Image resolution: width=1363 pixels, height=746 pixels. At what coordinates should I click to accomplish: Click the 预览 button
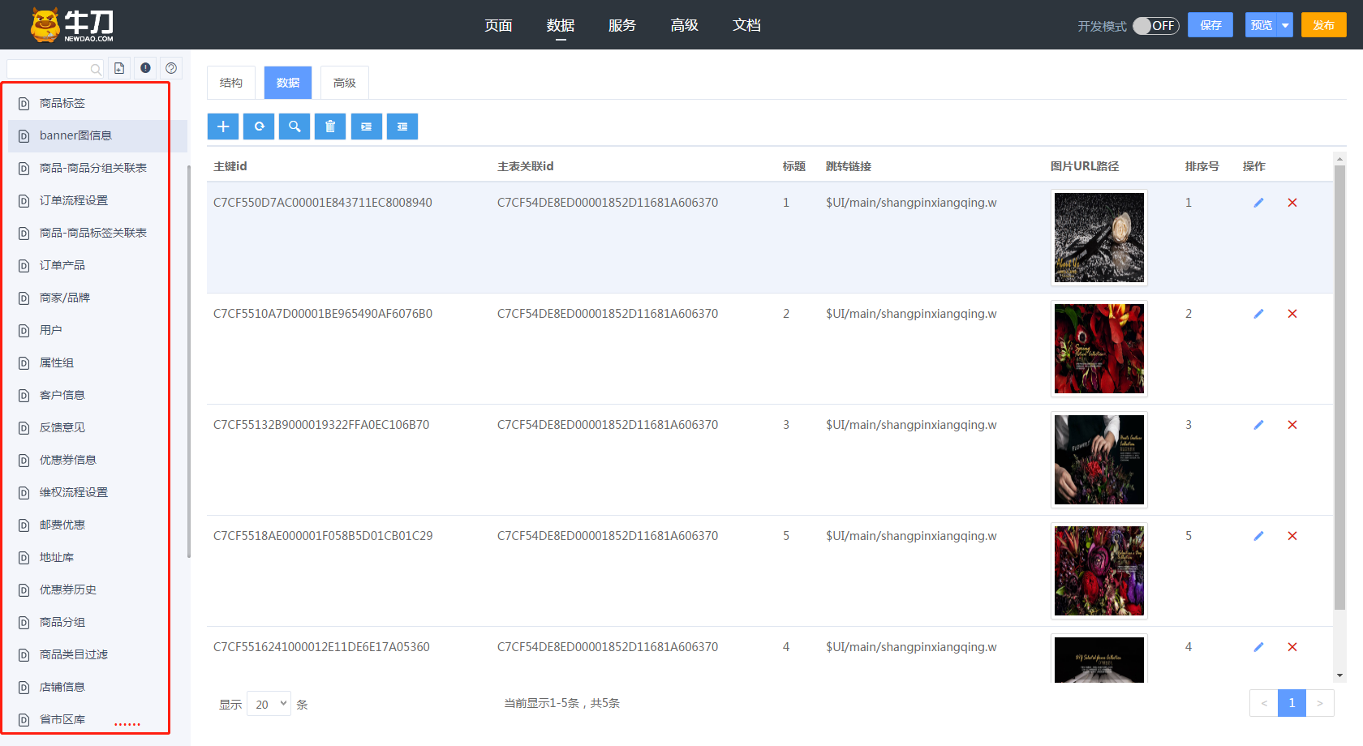(x=1262, y=25)
